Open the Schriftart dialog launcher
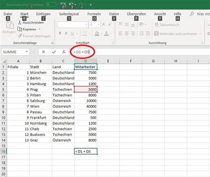Image resolution: width=210 pixels, height=177 pixels. (113, 43)
